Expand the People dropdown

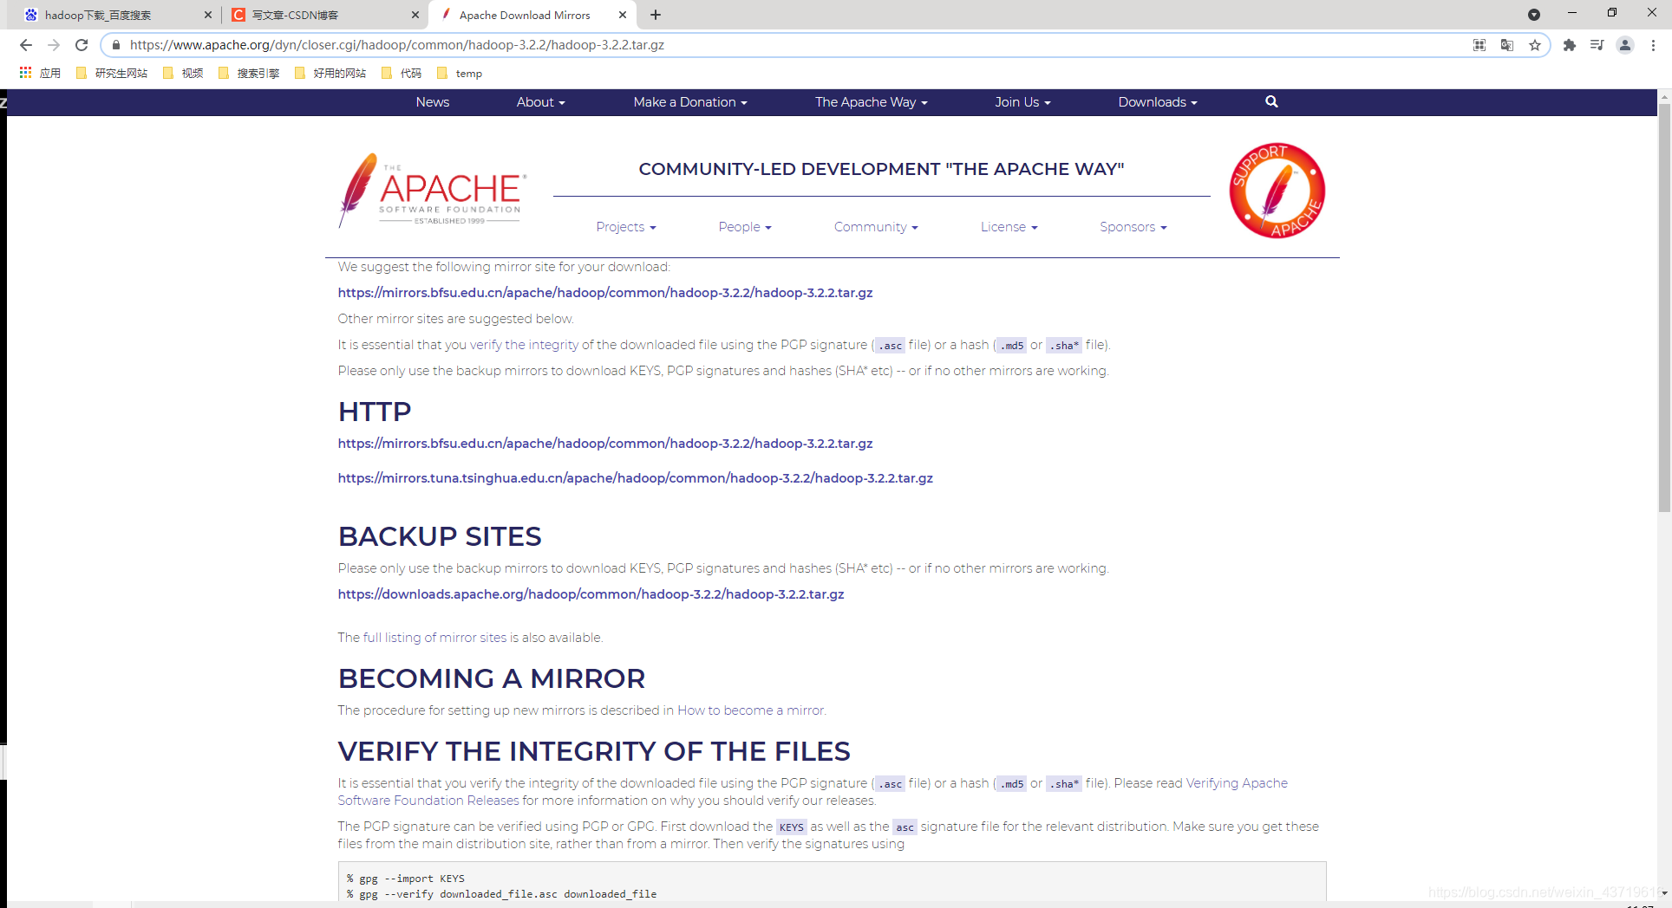coord(744,227)
